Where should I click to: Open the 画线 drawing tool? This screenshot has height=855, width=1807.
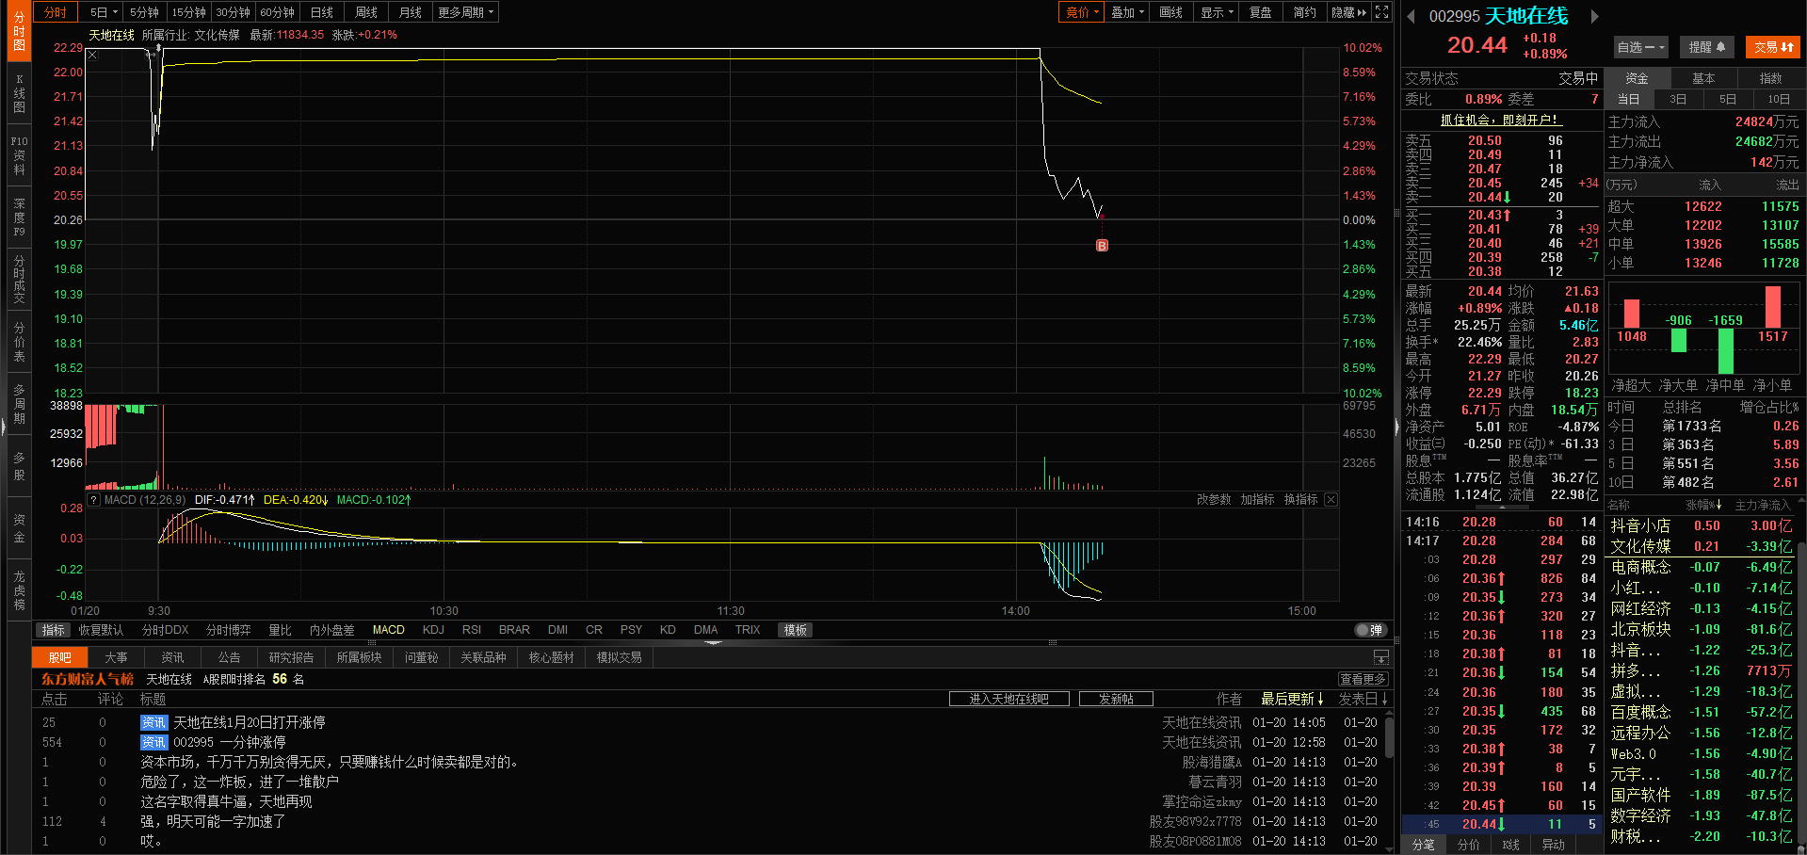click(1171, 12)
